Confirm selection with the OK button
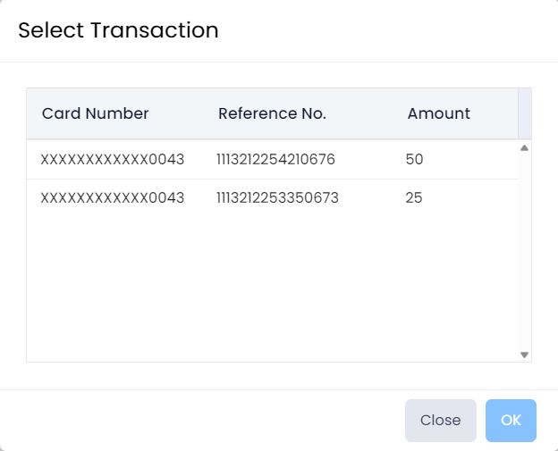This screenshot has height=451, width=558. 511,421
